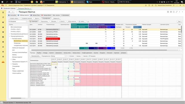The height and width of the screenshot is (104, 185).
Task: Open Windows taskbar search icon
Action: tap(7, 2)
